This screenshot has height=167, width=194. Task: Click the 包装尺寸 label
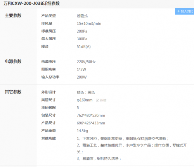pyautogui.click(x=48, y=115)
